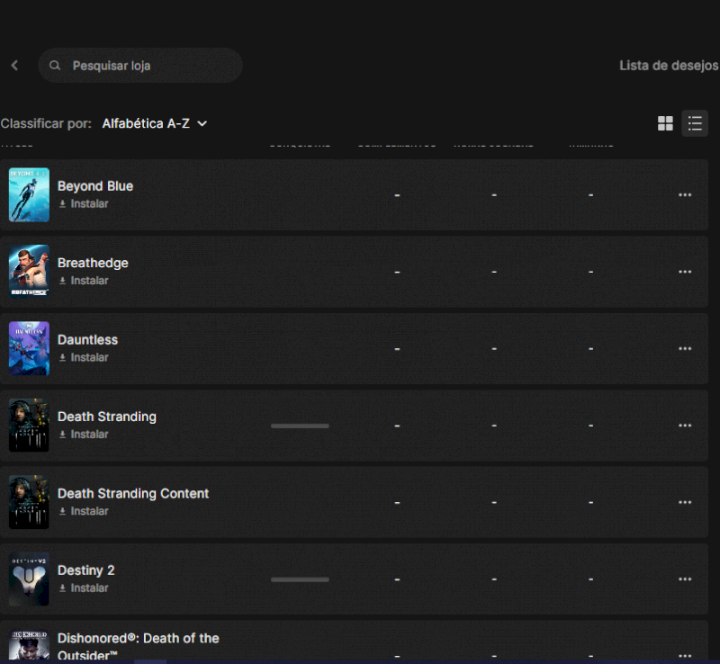
Task: Select Dishonored®: Death of the Outsider title
Action: [x=139, y=647]
